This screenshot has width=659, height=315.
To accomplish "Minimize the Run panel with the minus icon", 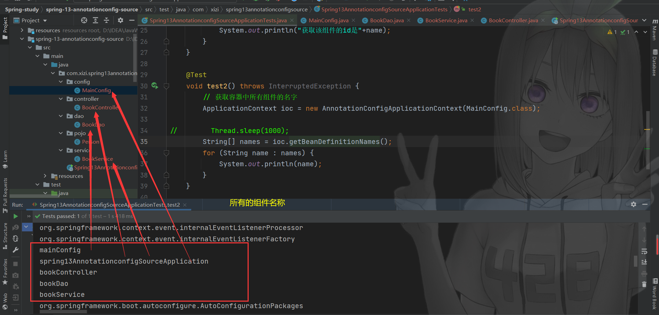I will [645, 204].
